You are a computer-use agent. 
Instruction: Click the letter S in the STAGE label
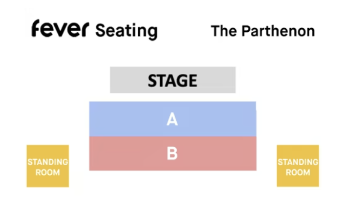tap(153, 80)
